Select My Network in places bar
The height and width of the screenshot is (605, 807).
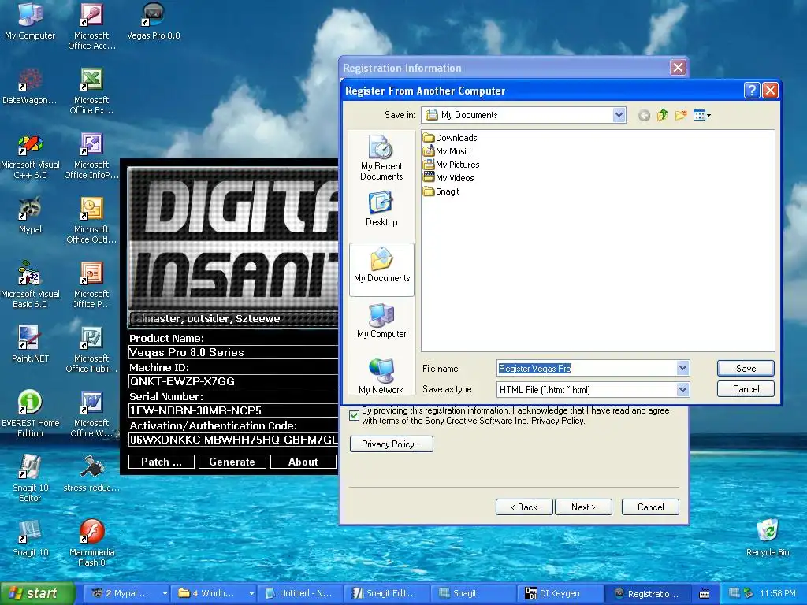pos(381,376)
